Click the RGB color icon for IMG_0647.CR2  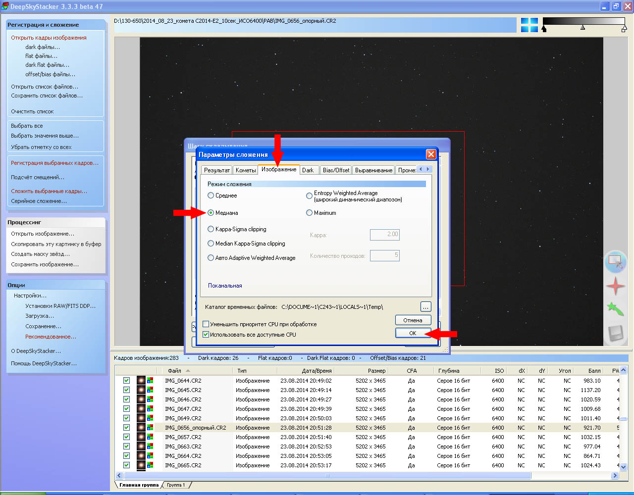point(150,409)
